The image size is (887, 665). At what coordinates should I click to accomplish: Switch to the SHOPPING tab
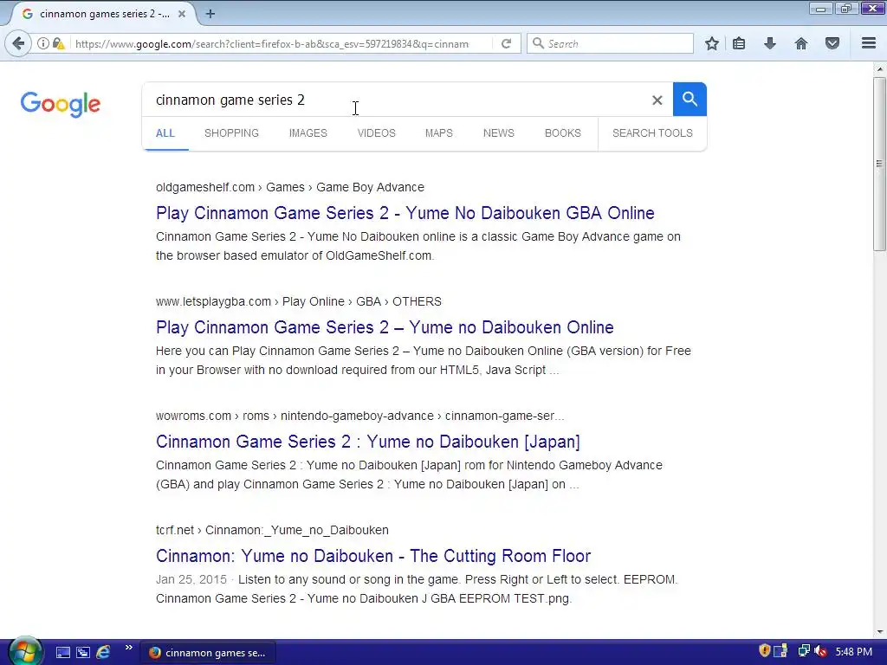(x=231, y=132)
